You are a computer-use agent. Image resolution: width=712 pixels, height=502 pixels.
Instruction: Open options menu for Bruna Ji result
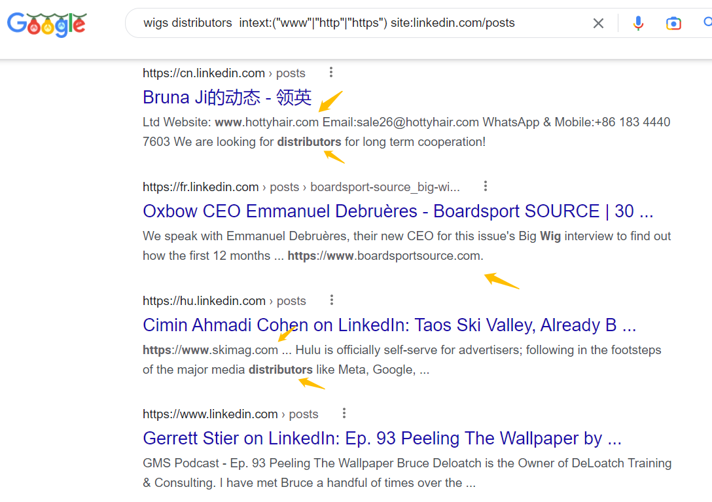point(331,72)
